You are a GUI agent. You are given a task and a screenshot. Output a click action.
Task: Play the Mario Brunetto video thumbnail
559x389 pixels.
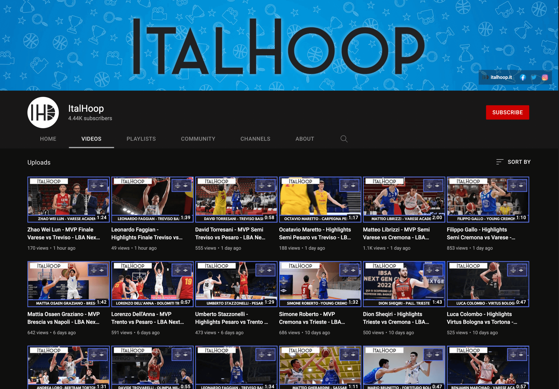pyautogui.click(x=404, y=367)
